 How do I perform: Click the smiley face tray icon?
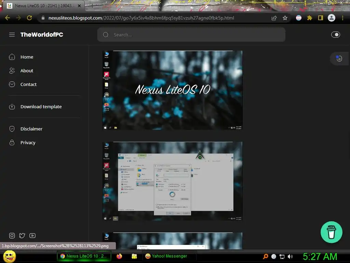pyautogui.click(x=274, y=256)
